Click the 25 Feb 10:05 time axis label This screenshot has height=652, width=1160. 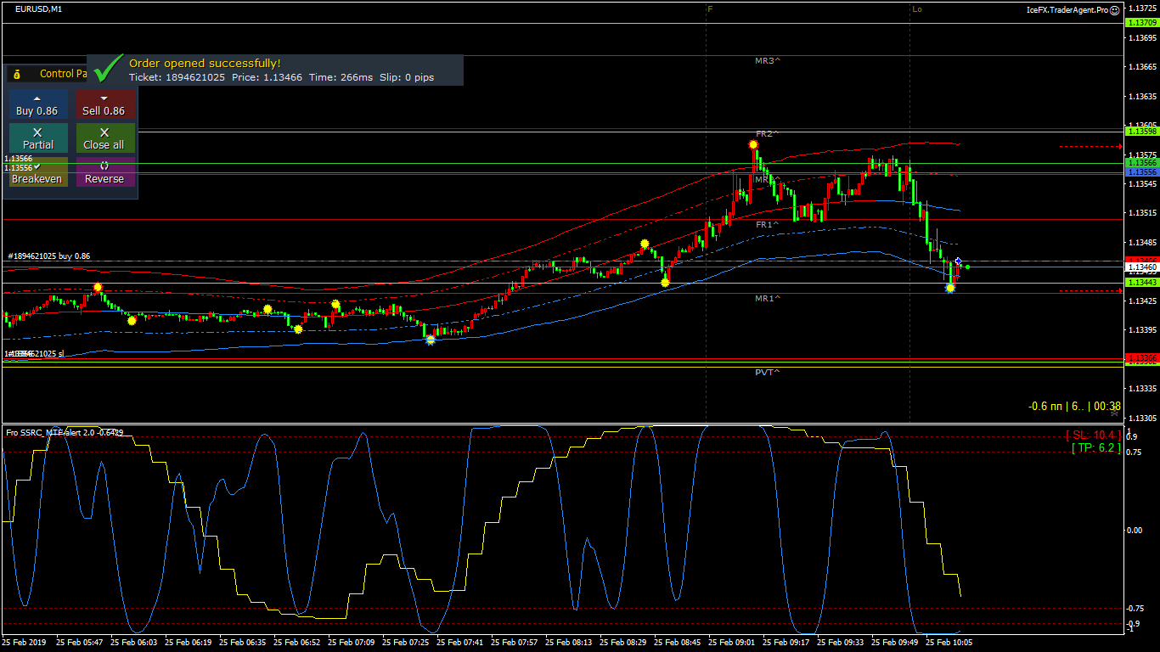(x=949, y=643)
